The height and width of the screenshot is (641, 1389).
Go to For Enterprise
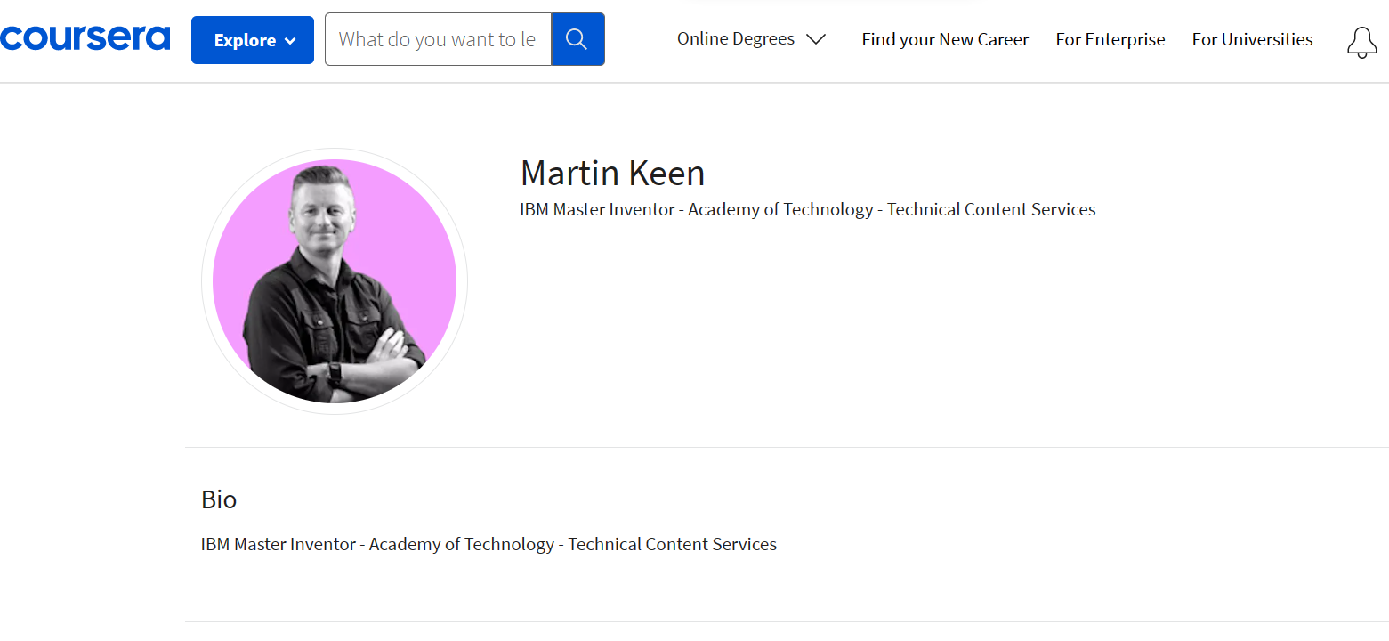click(1110, 39)
